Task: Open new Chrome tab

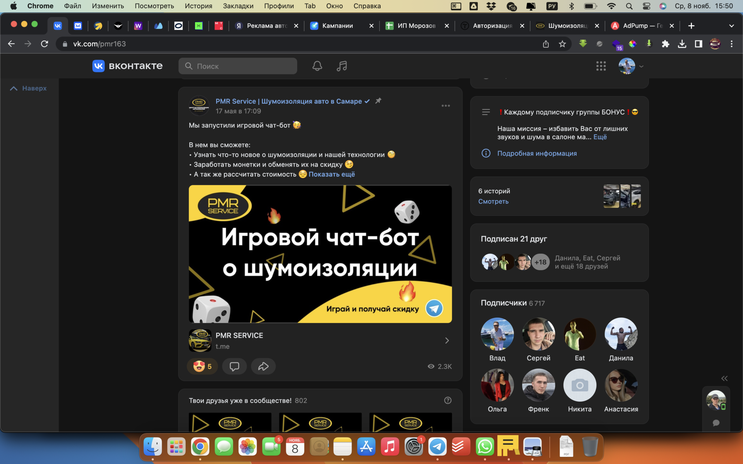Action: 691,26
